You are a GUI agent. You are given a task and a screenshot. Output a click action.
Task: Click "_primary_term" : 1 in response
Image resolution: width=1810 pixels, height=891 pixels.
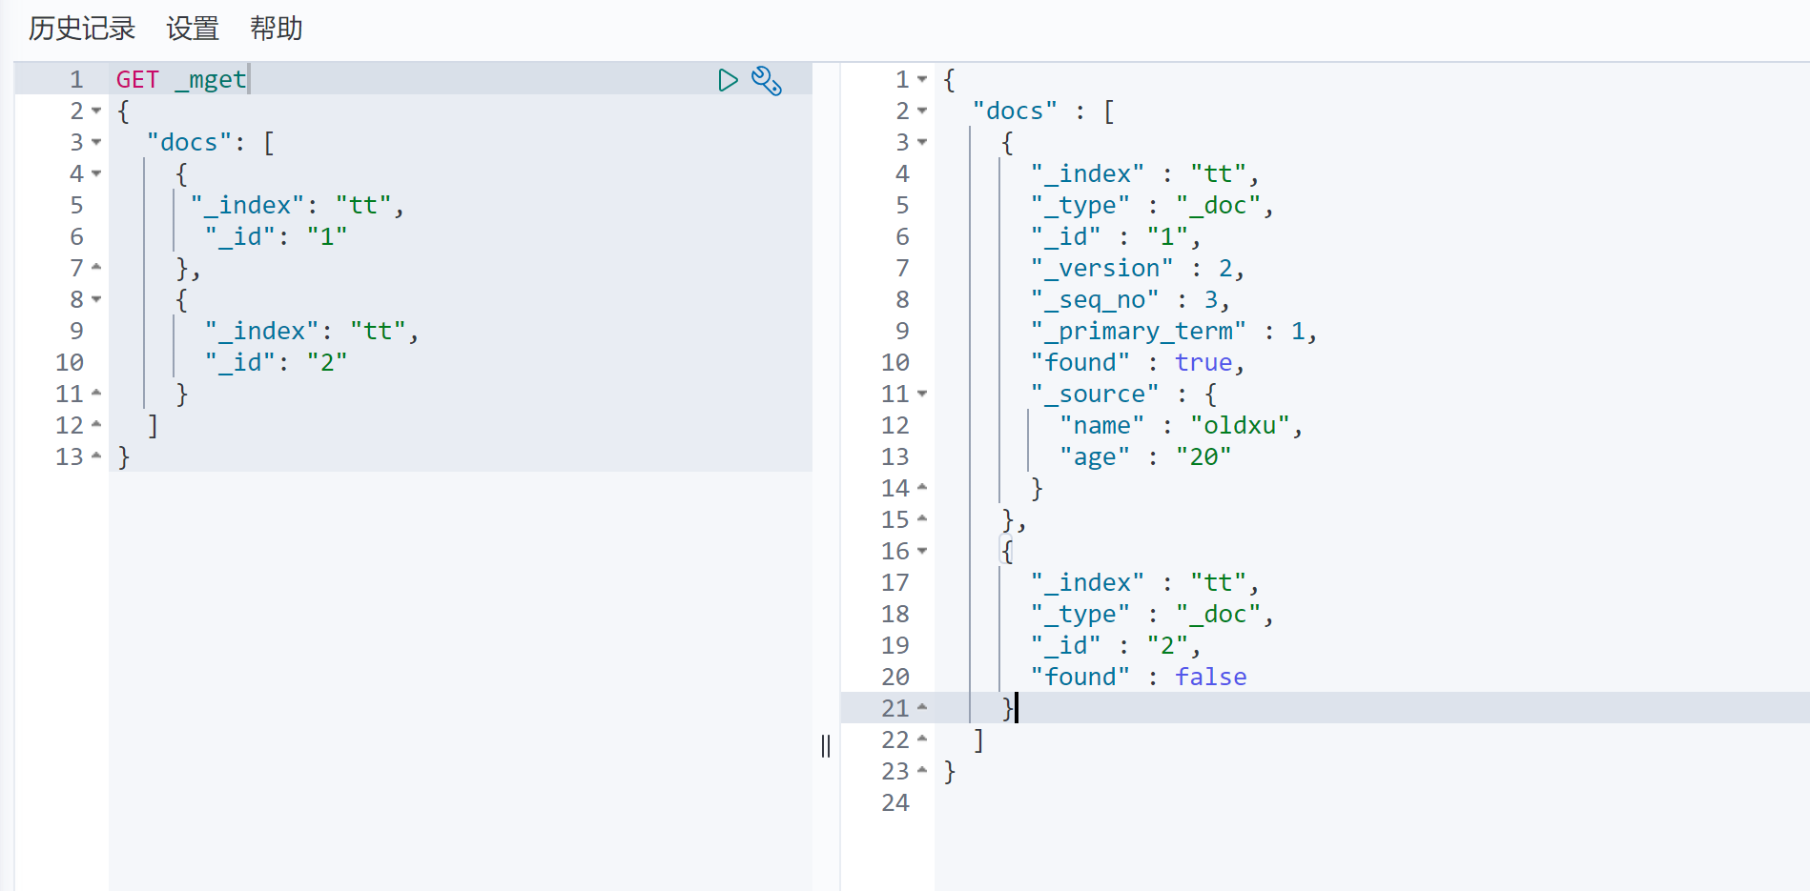pyautogui.click(x=1168, y=332)
